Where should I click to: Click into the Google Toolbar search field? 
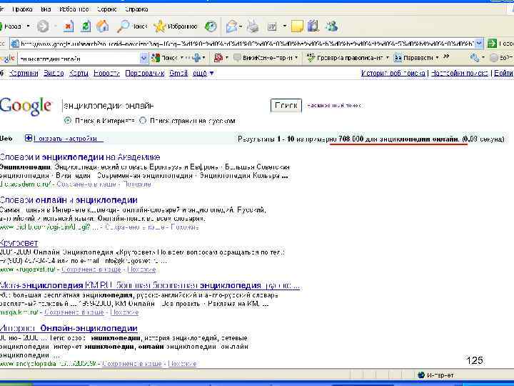coord(79,59)
